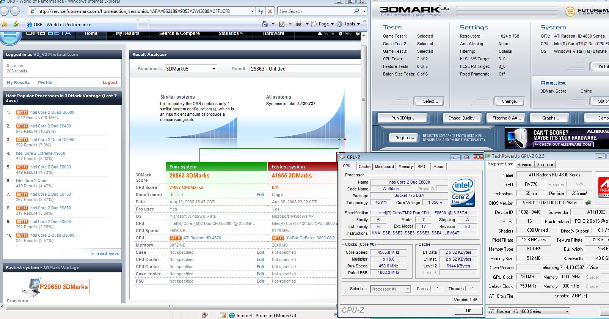Viewport: 609px width, 319px height.
Task: Click GET IT badge beside Core 2 Quad Q6600
Action: (x=22, y=112)
